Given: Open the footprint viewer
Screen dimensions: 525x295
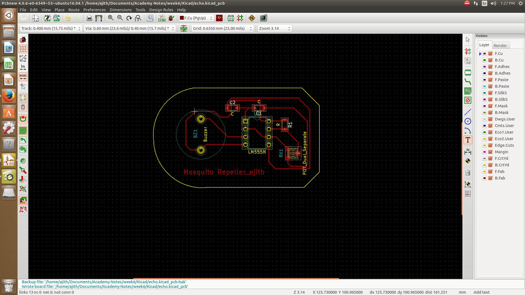Looking at the screenshot, I should click(57, 18).
